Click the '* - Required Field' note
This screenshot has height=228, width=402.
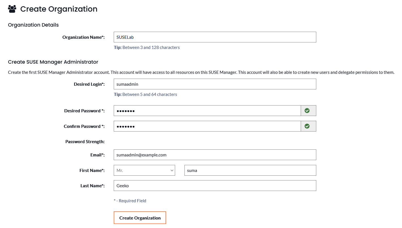[130, 201]
